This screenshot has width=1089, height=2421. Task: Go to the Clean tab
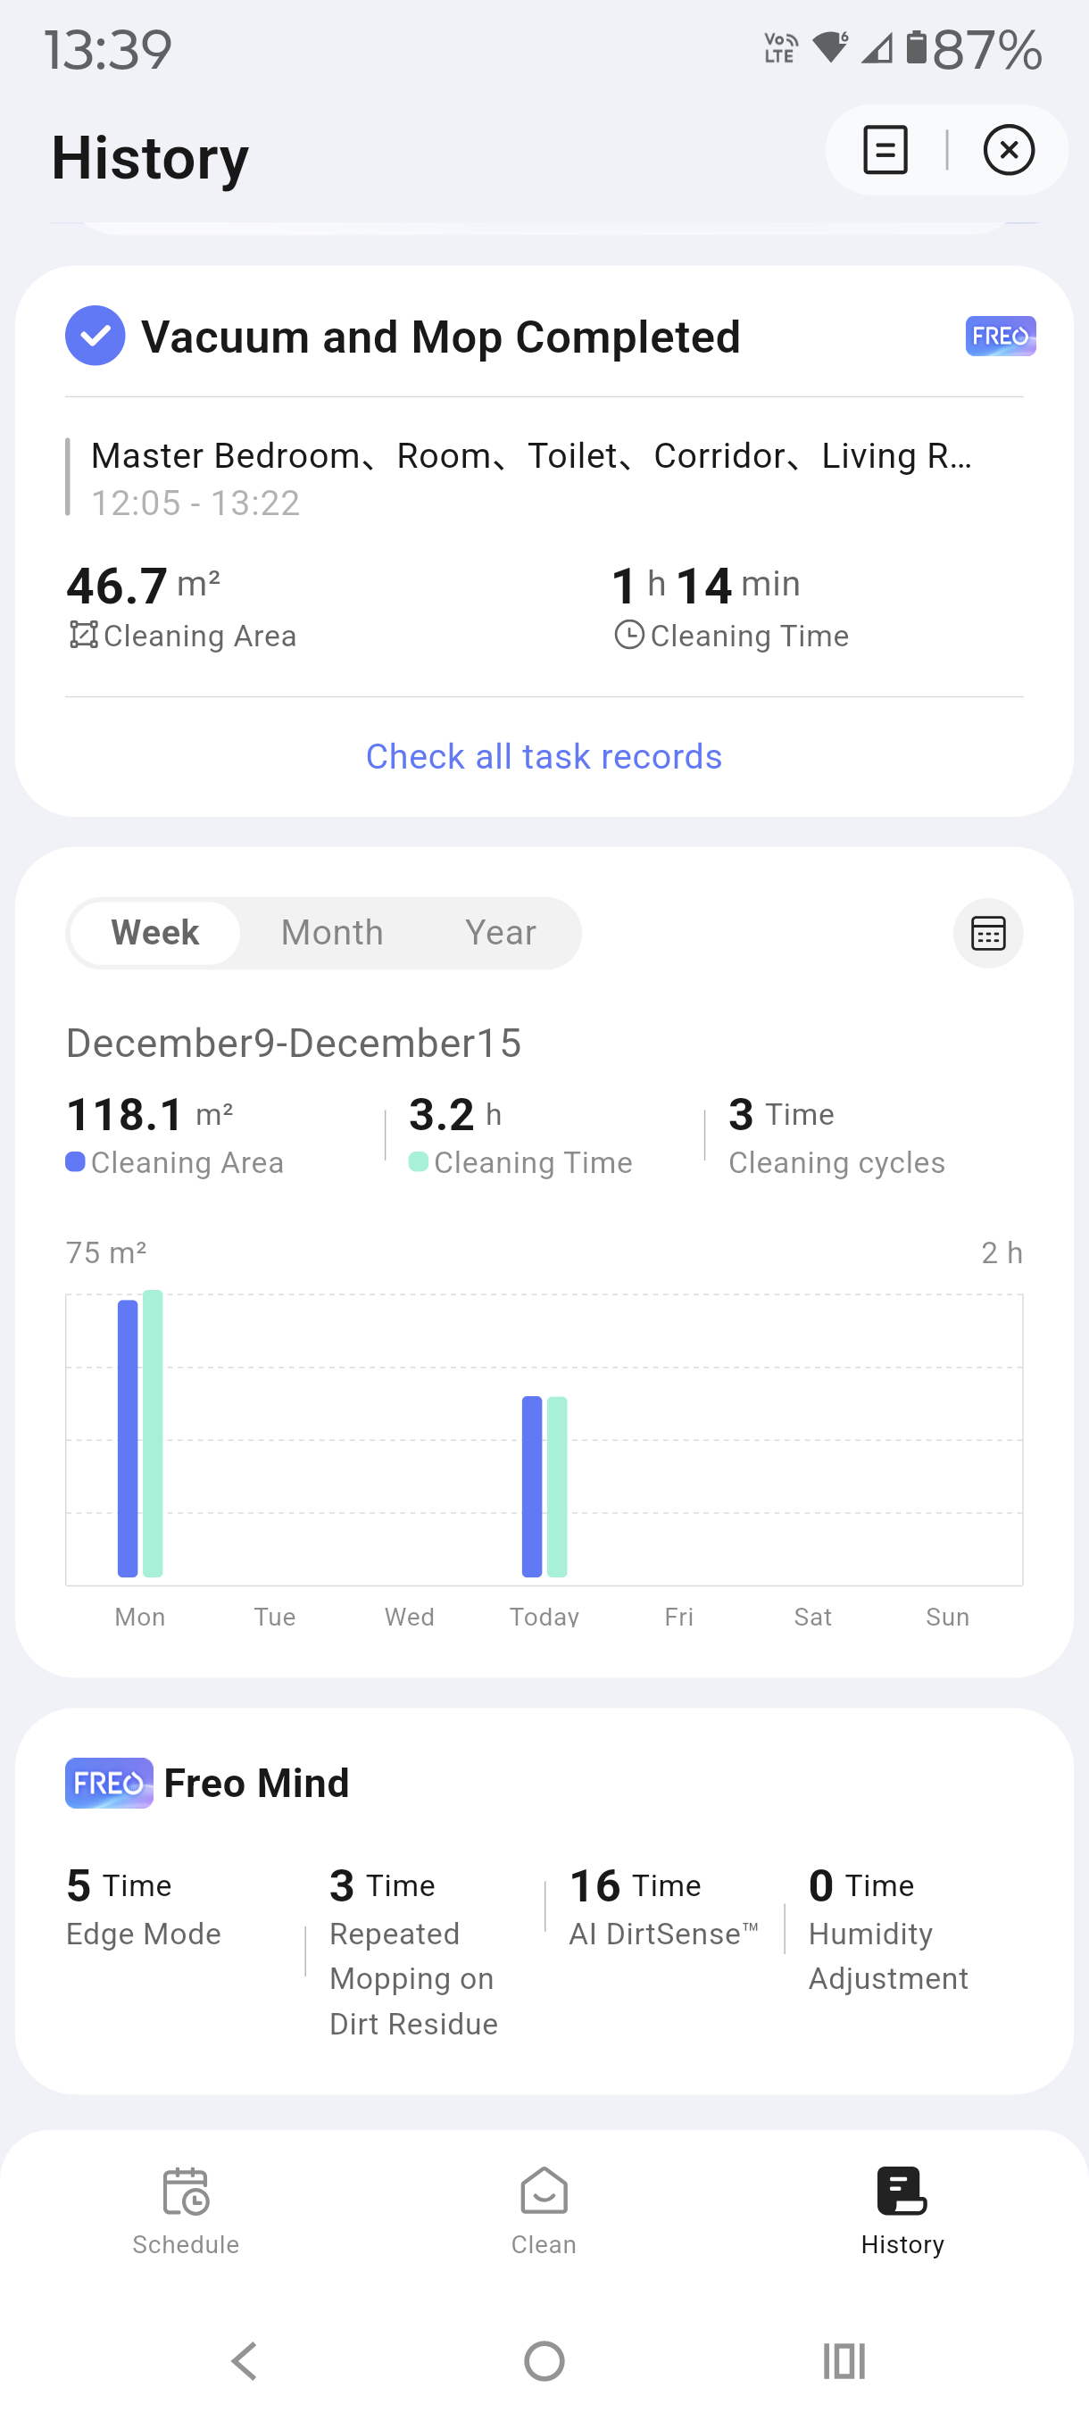click(544, 2210)
